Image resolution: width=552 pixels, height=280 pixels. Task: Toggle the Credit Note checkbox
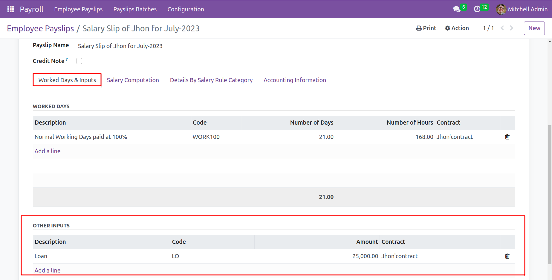pyautogui.click(x=79, y=61)
